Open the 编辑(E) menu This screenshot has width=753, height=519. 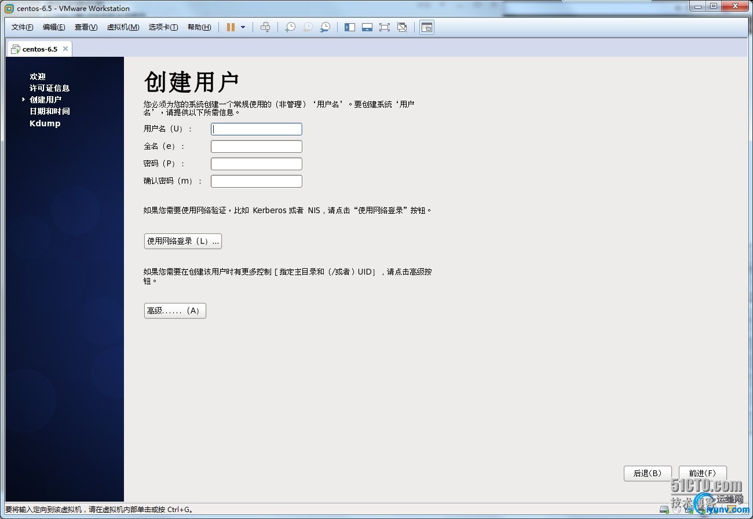54,27
